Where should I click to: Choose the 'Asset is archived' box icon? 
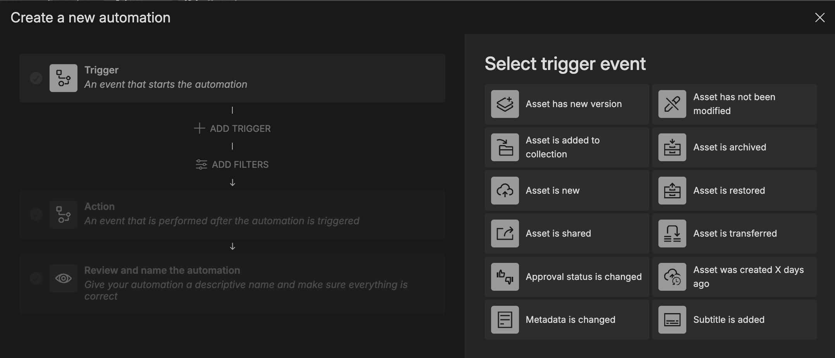(x=672, y=147)
